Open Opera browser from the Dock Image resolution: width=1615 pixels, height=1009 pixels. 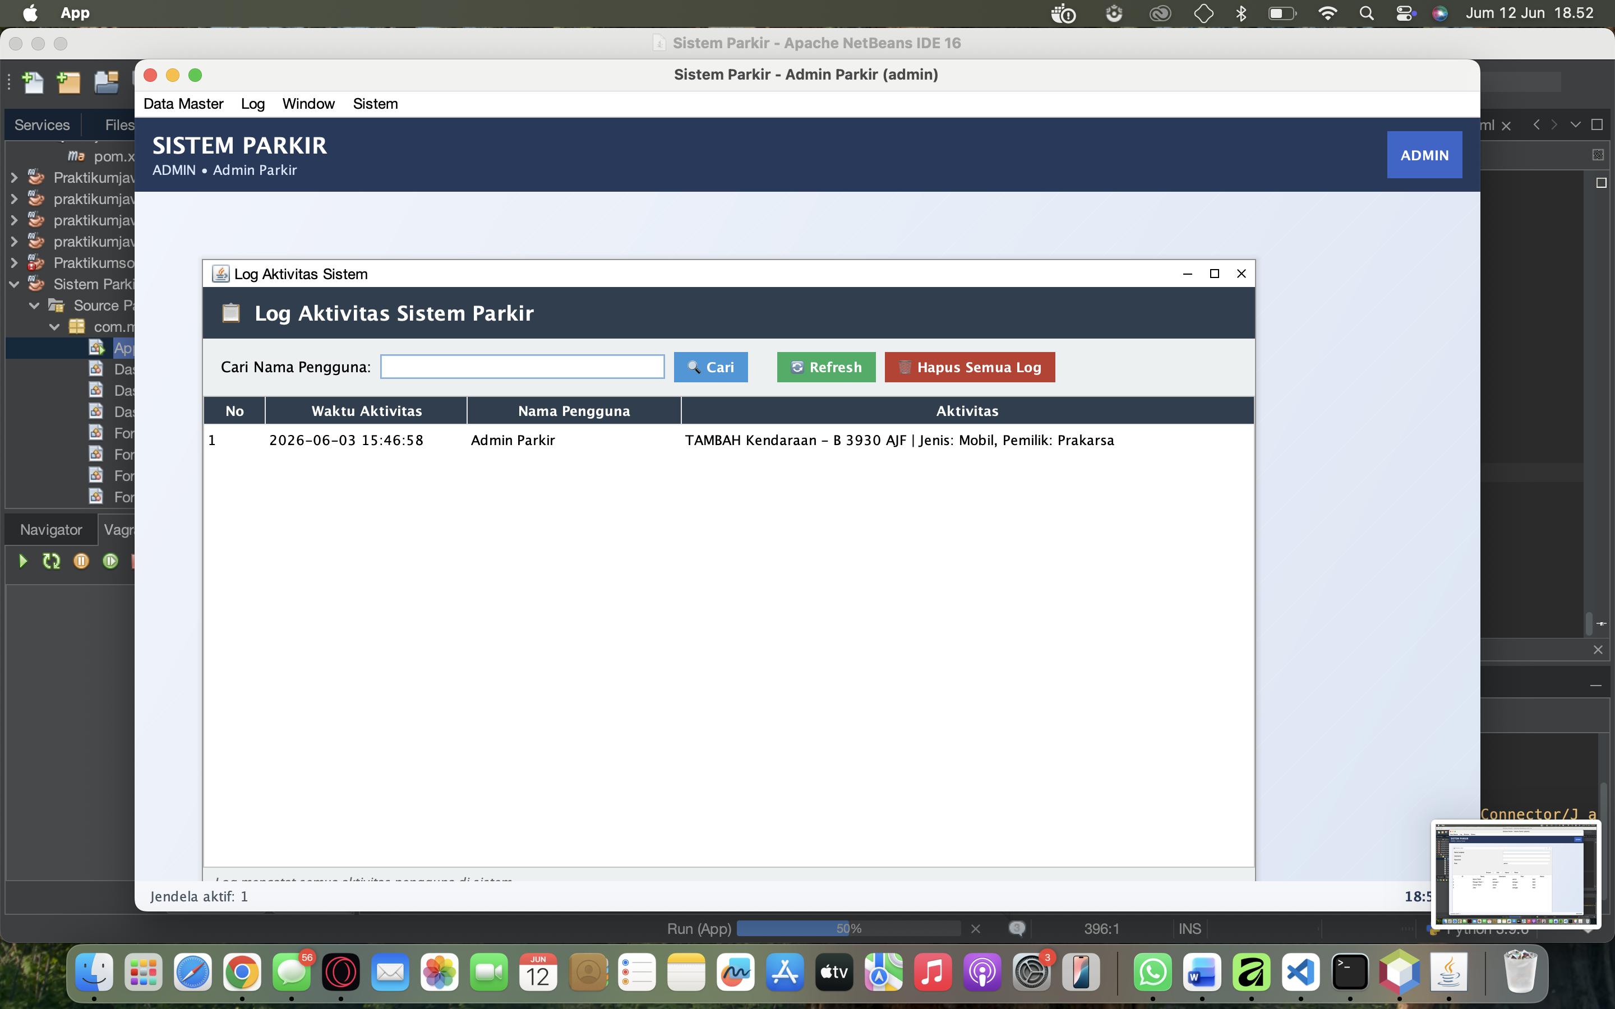pos(341,973)
